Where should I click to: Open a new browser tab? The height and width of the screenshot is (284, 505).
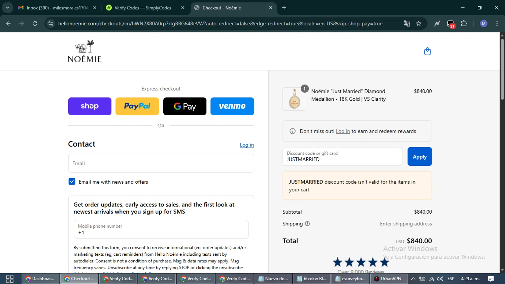click(x=284, y=8)
